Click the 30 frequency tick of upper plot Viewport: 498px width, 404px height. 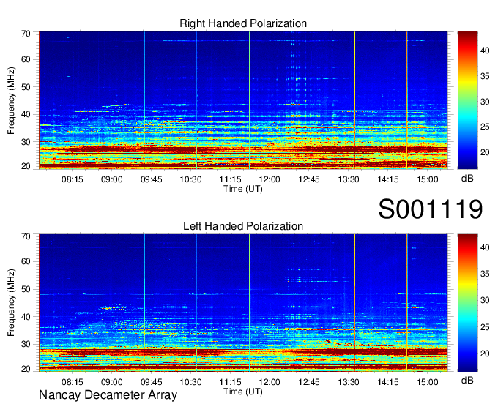pyautogui.click(x=26, y=142)
